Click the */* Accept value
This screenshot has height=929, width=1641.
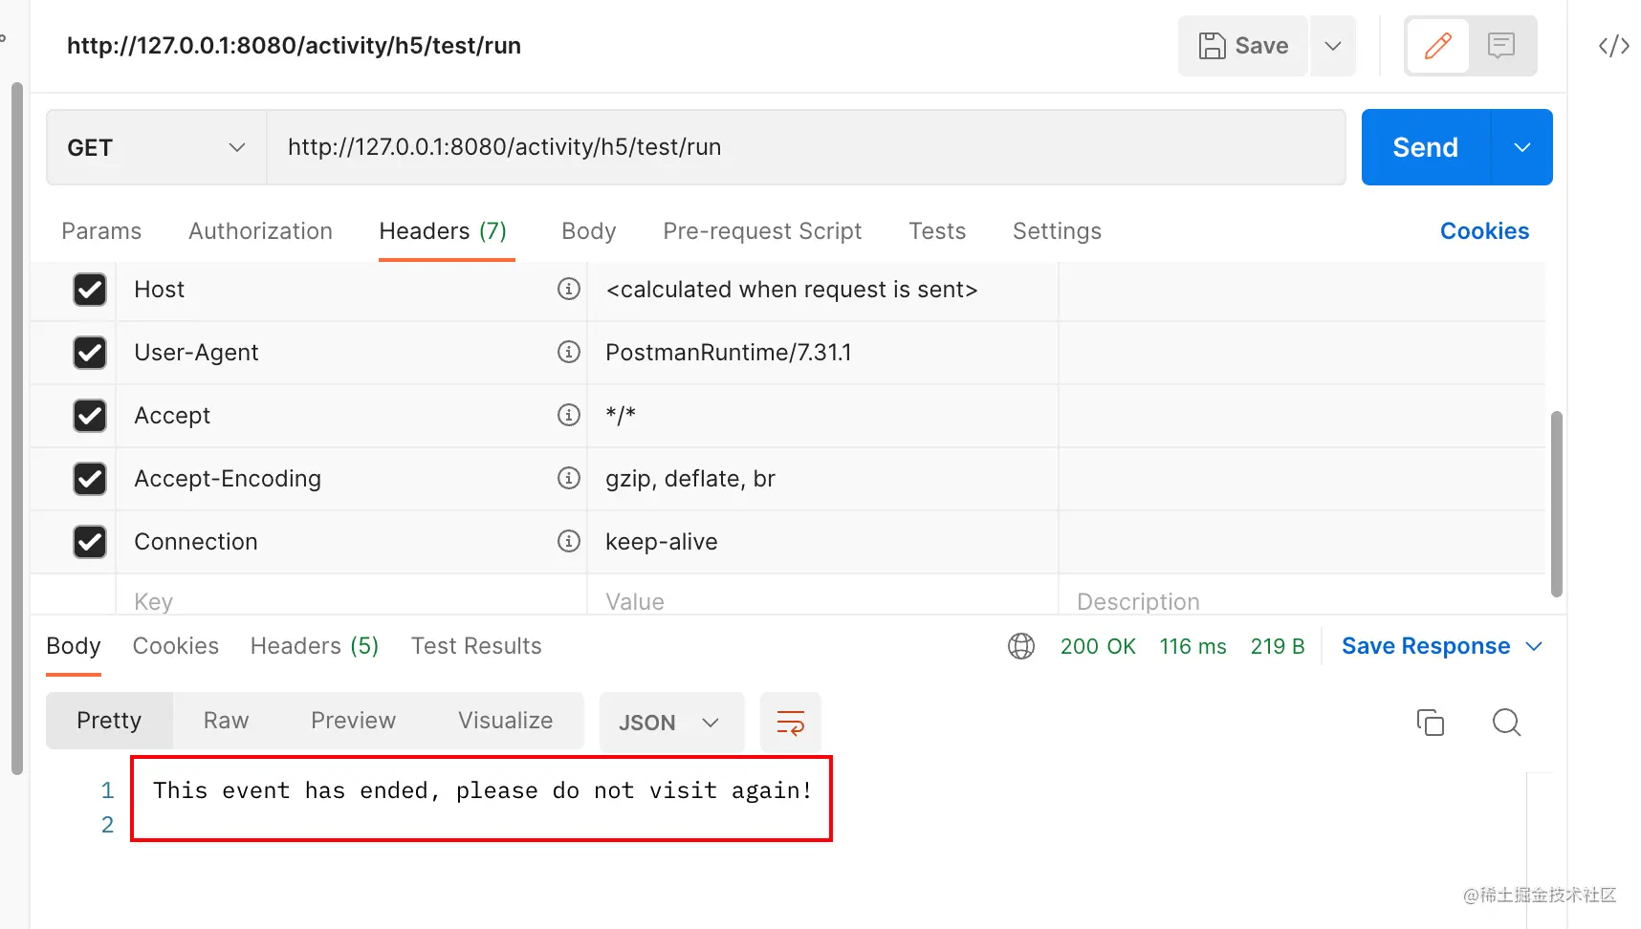click(621, 415)
